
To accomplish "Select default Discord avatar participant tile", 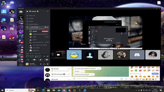I will [x=137, y=55].
